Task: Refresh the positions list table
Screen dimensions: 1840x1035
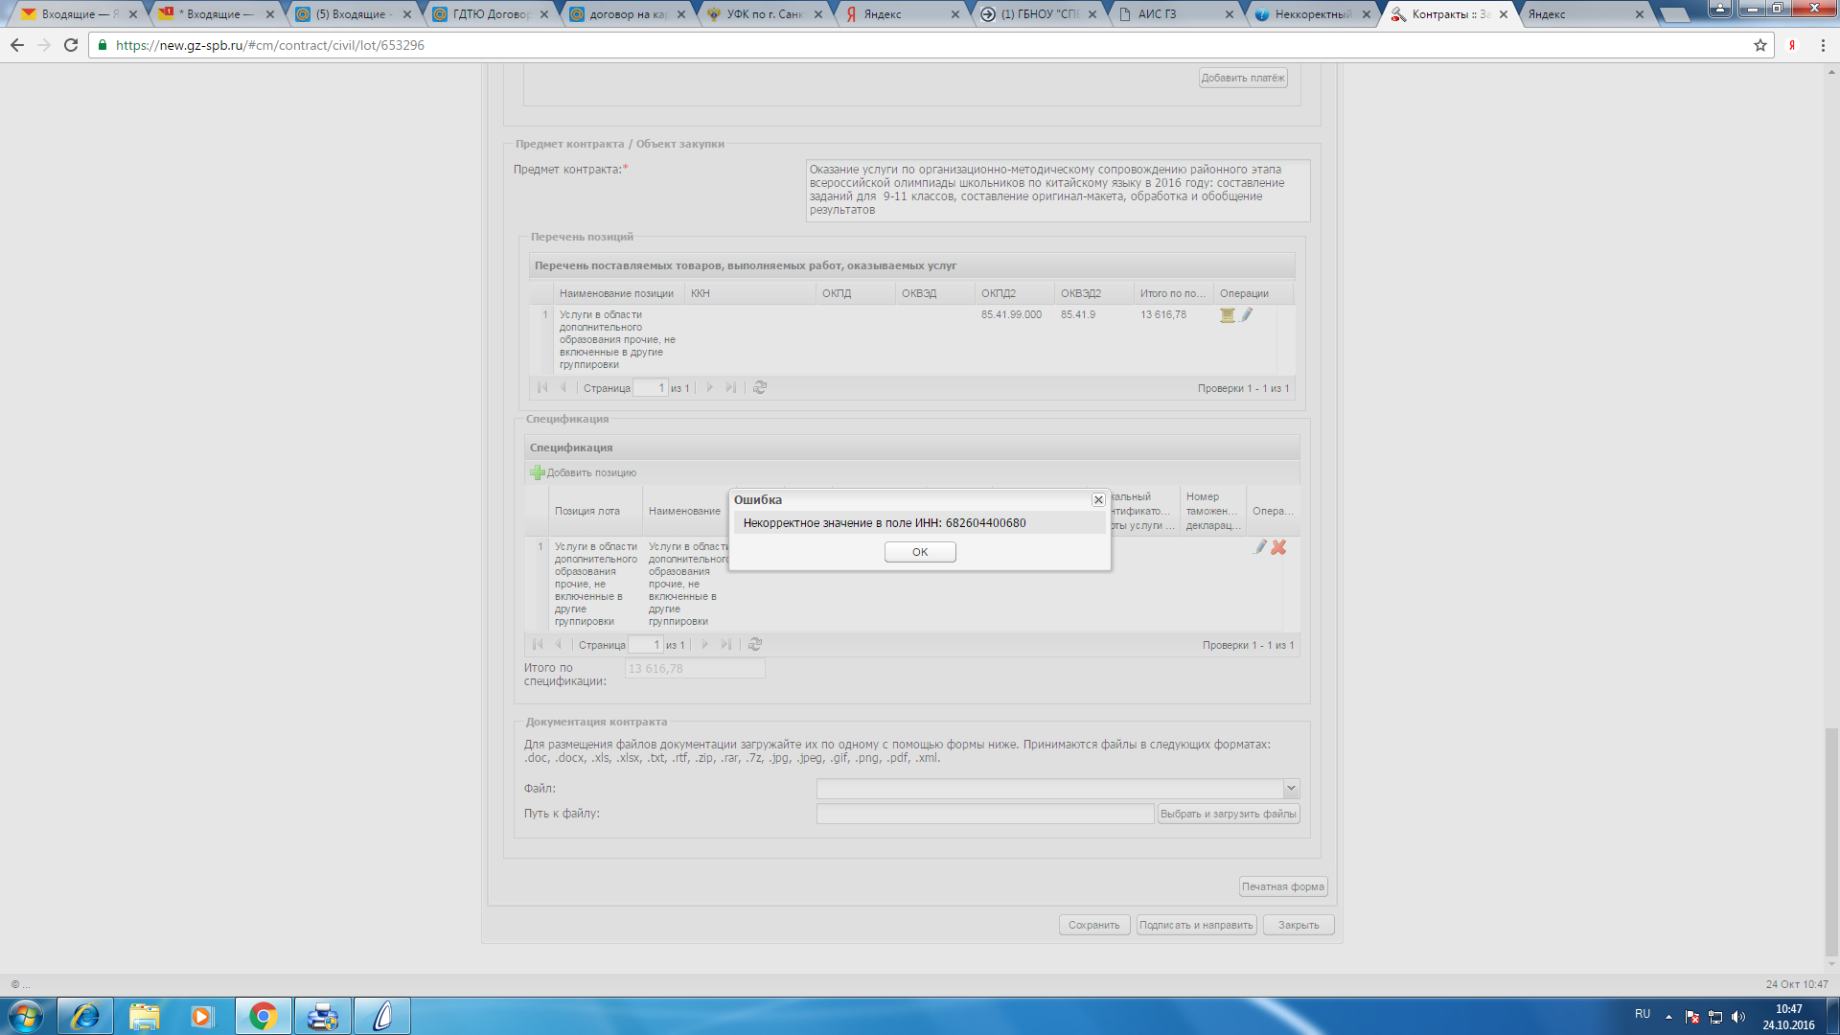Action: coord(760,388)
